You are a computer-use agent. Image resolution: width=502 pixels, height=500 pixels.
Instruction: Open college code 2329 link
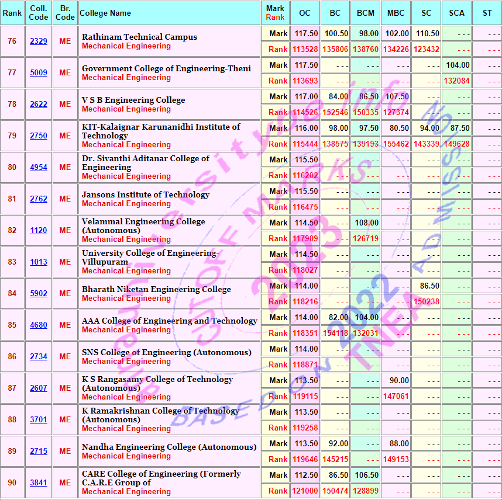point(39,41)
